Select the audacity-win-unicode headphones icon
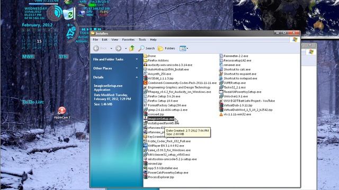 click(x=146, y=65)
